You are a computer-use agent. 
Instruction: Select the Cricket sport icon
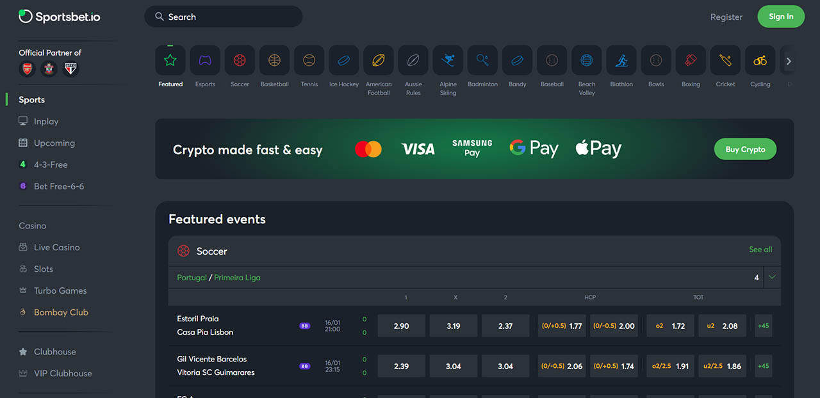click(725, 61)
